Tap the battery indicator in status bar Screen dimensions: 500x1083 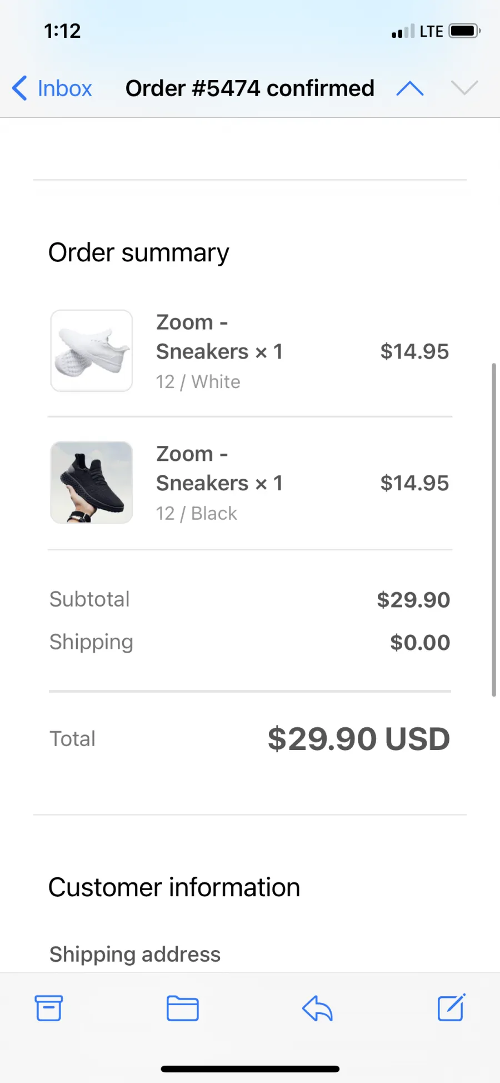tap(465, 31)
